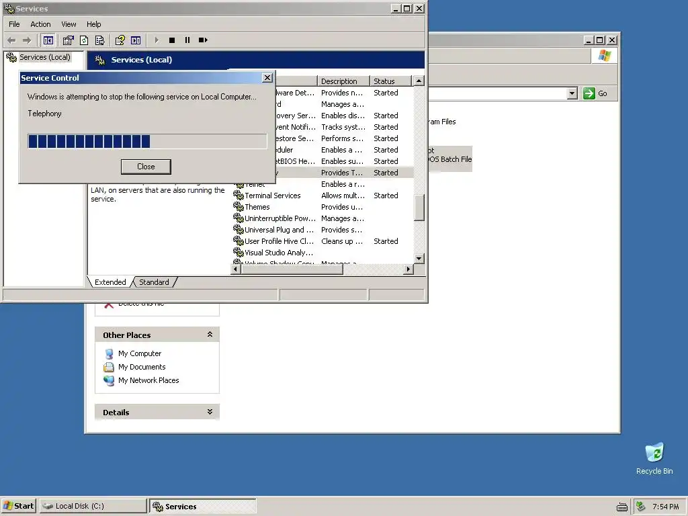Collapse the Other Places panel
688x516 pixels.
pos(210,335)
